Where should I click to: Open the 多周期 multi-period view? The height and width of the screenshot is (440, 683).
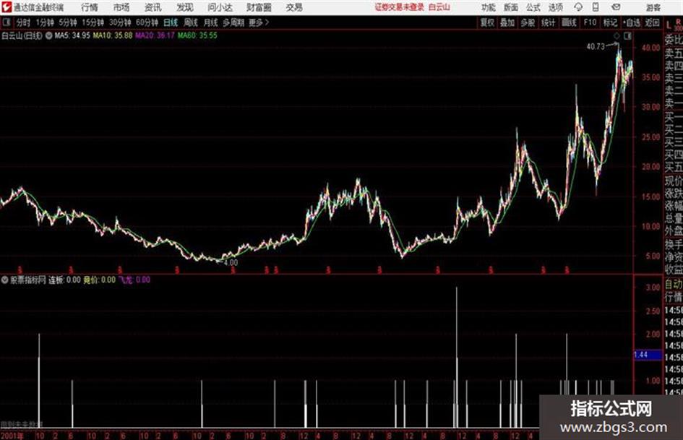pyautogui.click(x=233, y=22)
